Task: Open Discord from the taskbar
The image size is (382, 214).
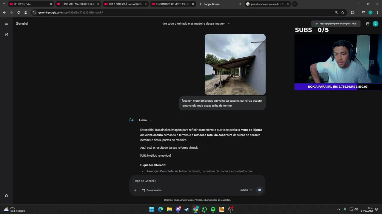Action: click(x=178, y=209)
